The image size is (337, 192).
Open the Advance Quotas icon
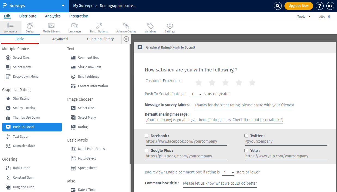click(x=126, y=28)
